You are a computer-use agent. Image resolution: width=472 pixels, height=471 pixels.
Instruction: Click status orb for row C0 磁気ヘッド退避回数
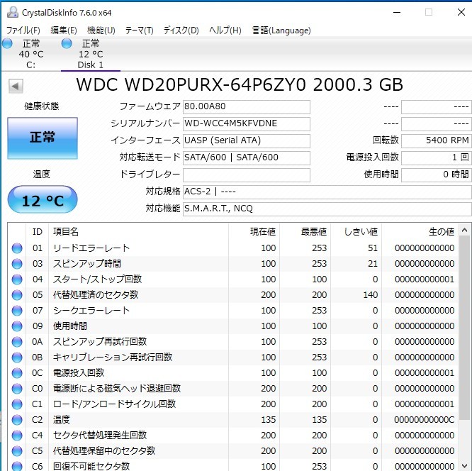point(17,389)
